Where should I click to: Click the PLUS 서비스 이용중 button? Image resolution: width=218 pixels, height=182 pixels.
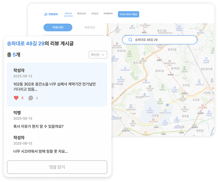(128, 14)
